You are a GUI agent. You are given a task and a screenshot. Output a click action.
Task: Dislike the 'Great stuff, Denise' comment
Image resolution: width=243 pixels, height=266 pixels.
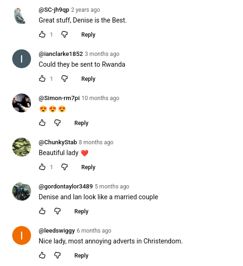(64, 34)
